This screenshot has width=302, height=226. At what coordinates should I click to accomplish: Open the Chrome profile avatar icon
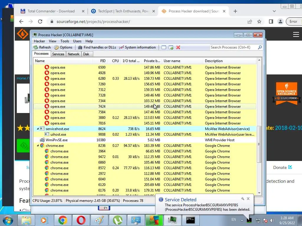280,21
